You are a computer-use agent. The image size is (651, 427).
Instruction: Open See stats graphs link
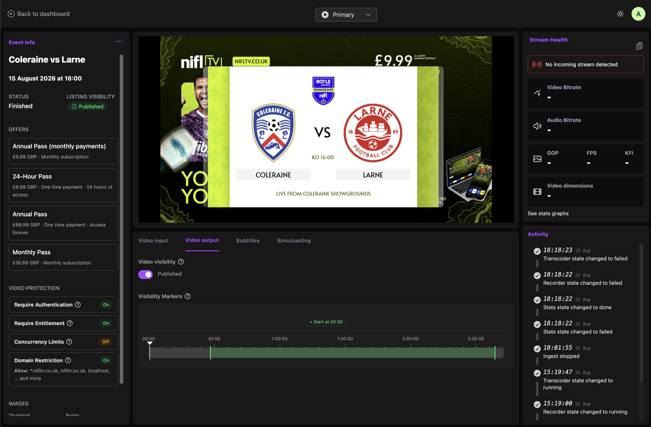click(548, 213)
